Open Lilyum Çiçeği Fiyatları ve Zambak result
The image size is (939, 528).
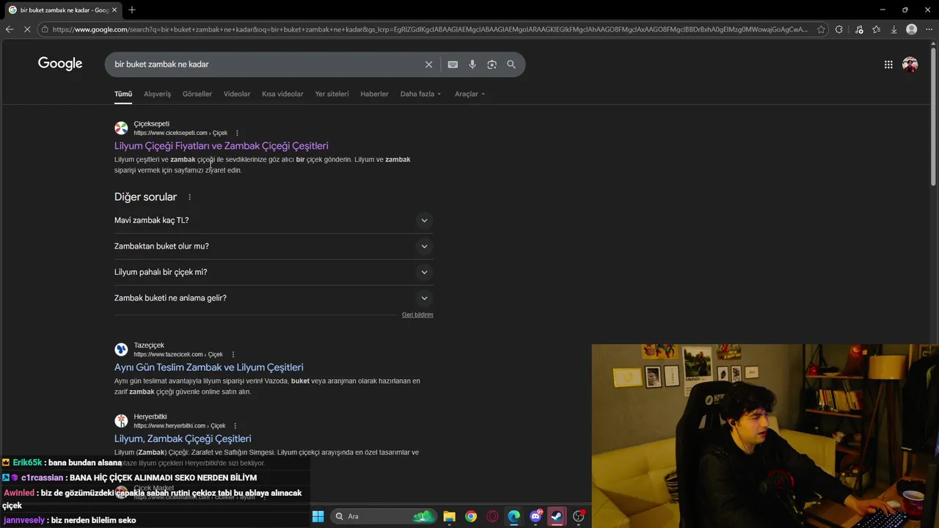tap(222, 146)
